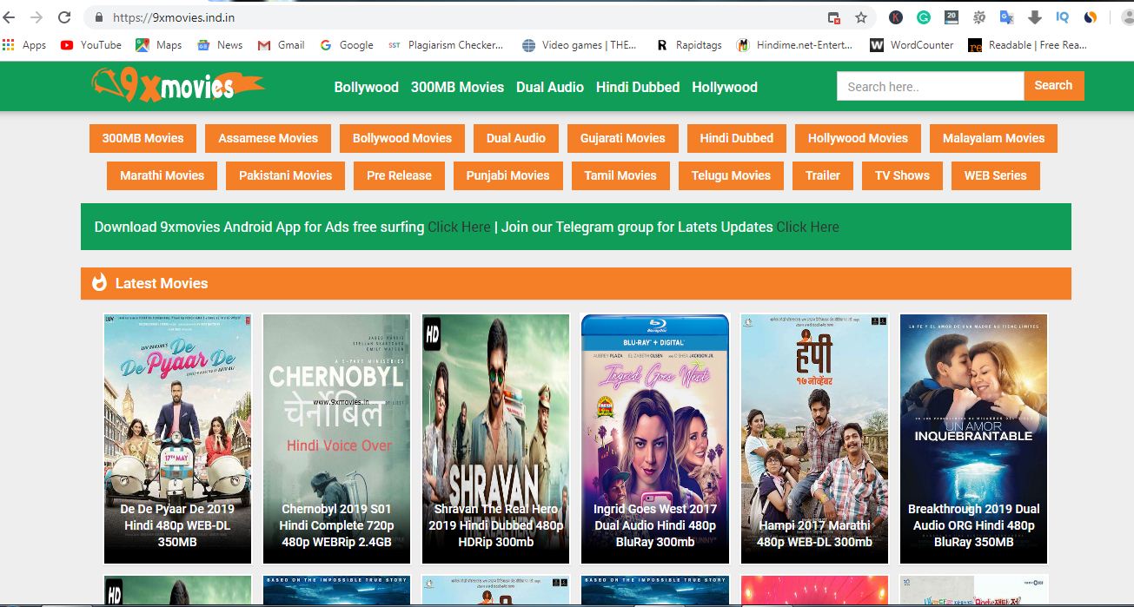
Task: Open the YouTube bookmark
Action: click(x=91, y=45)
